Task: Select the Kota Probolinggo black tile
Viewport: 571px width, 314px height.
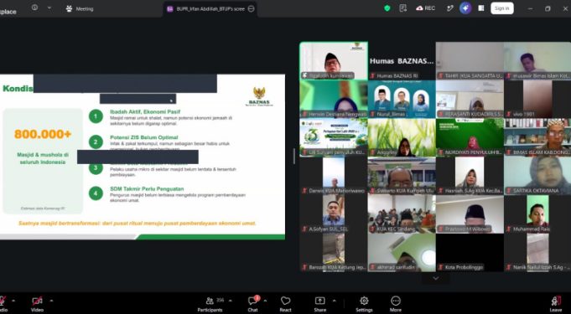Action: (470, 253)
